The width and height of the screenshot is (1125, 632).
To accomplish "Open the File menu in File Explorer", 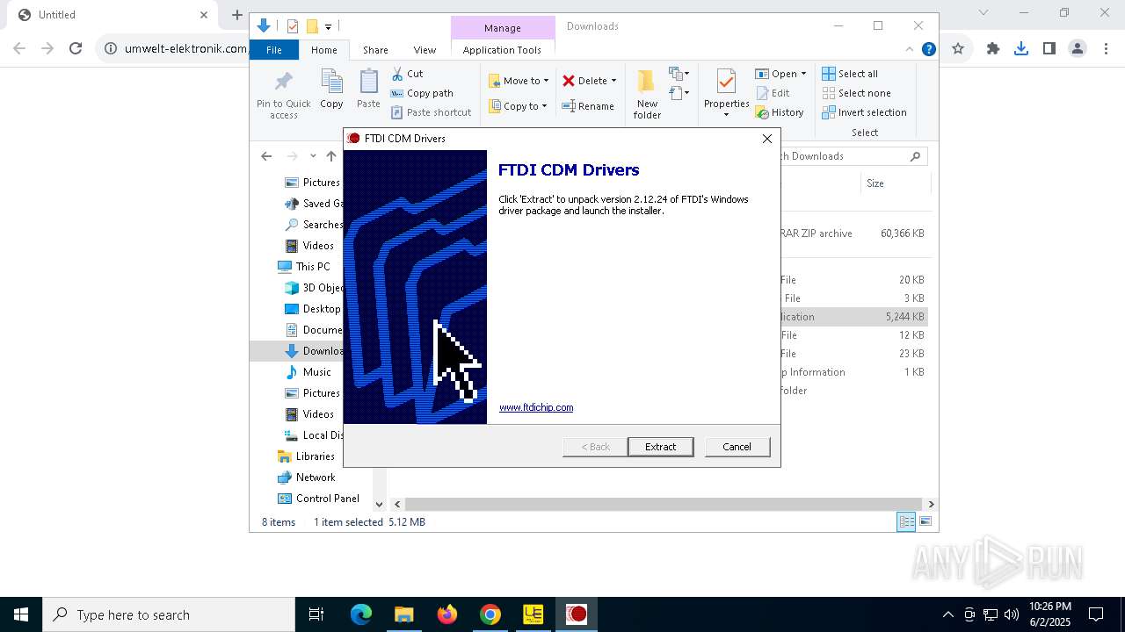I will 274,50.
